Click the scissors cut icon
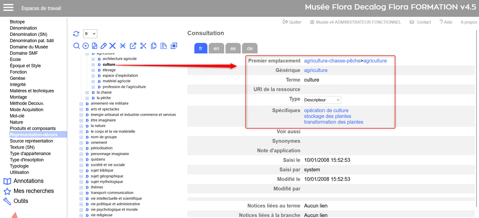The height and width of the screenshot is (218, 479). point(143,46)
